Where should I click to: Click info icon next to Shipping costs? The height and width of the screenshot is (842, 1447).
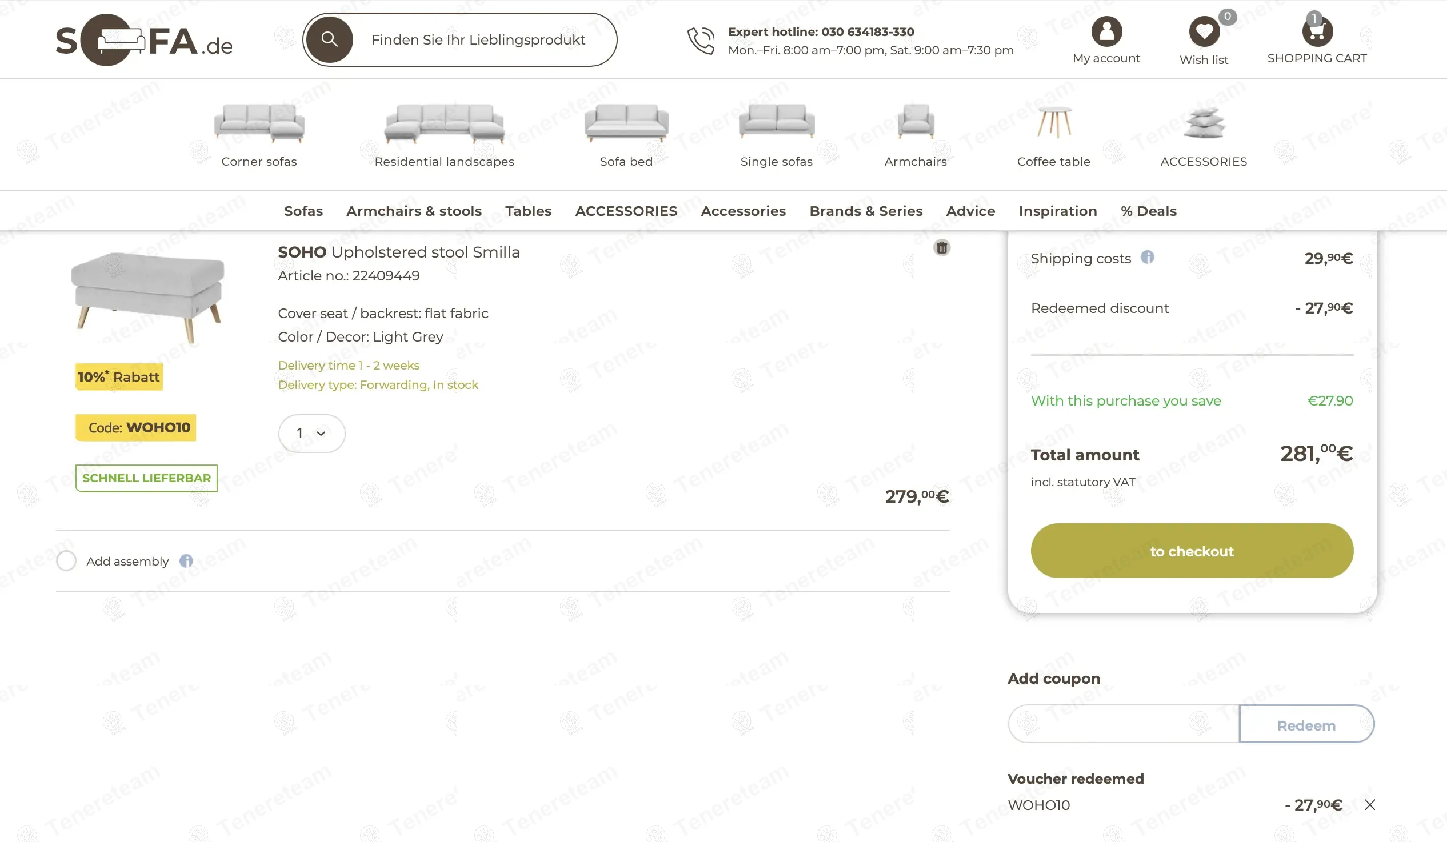point(1148,257)
